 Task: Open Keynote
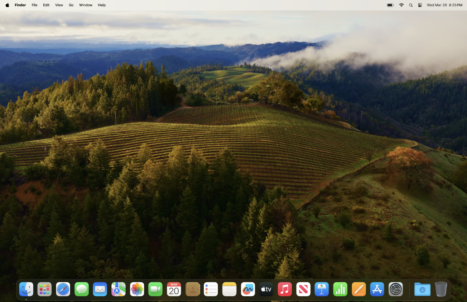(x=322, y=289)
